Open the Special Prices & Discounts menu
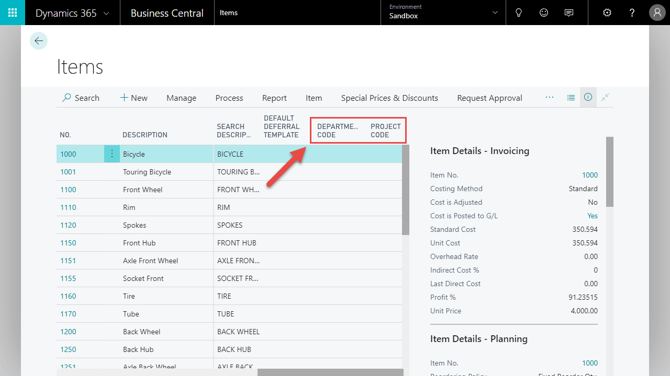This screenshot has width=670, height=376. [x=389, y=98]
